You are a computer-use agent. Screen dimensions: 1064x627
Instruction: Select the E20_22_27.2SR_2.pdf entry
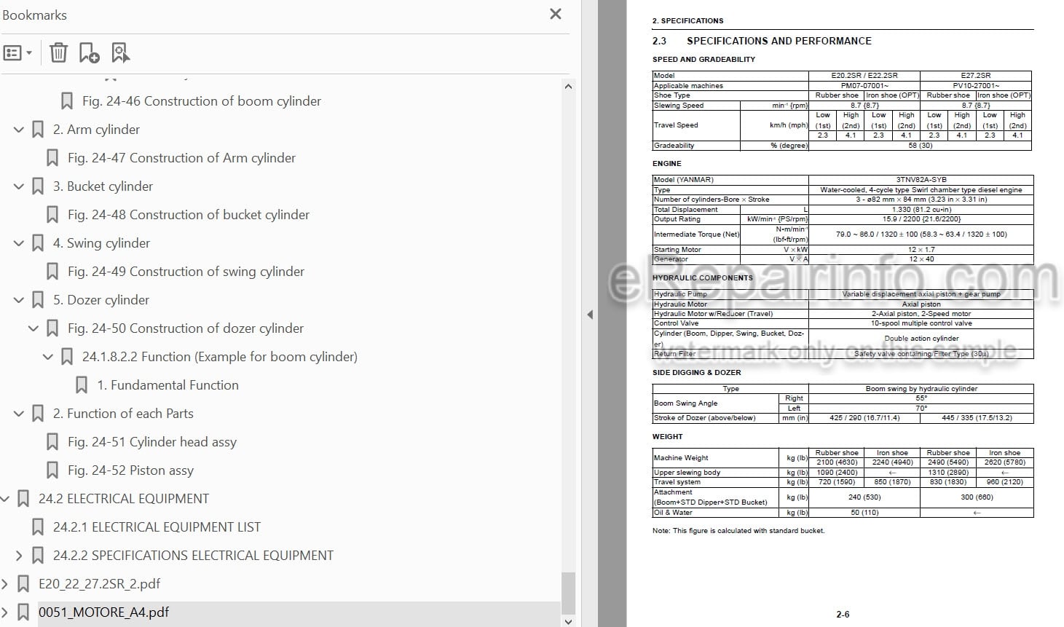point(99,583)
